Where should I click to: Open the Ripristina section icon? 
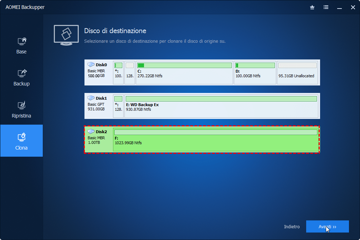pos(22,105)
